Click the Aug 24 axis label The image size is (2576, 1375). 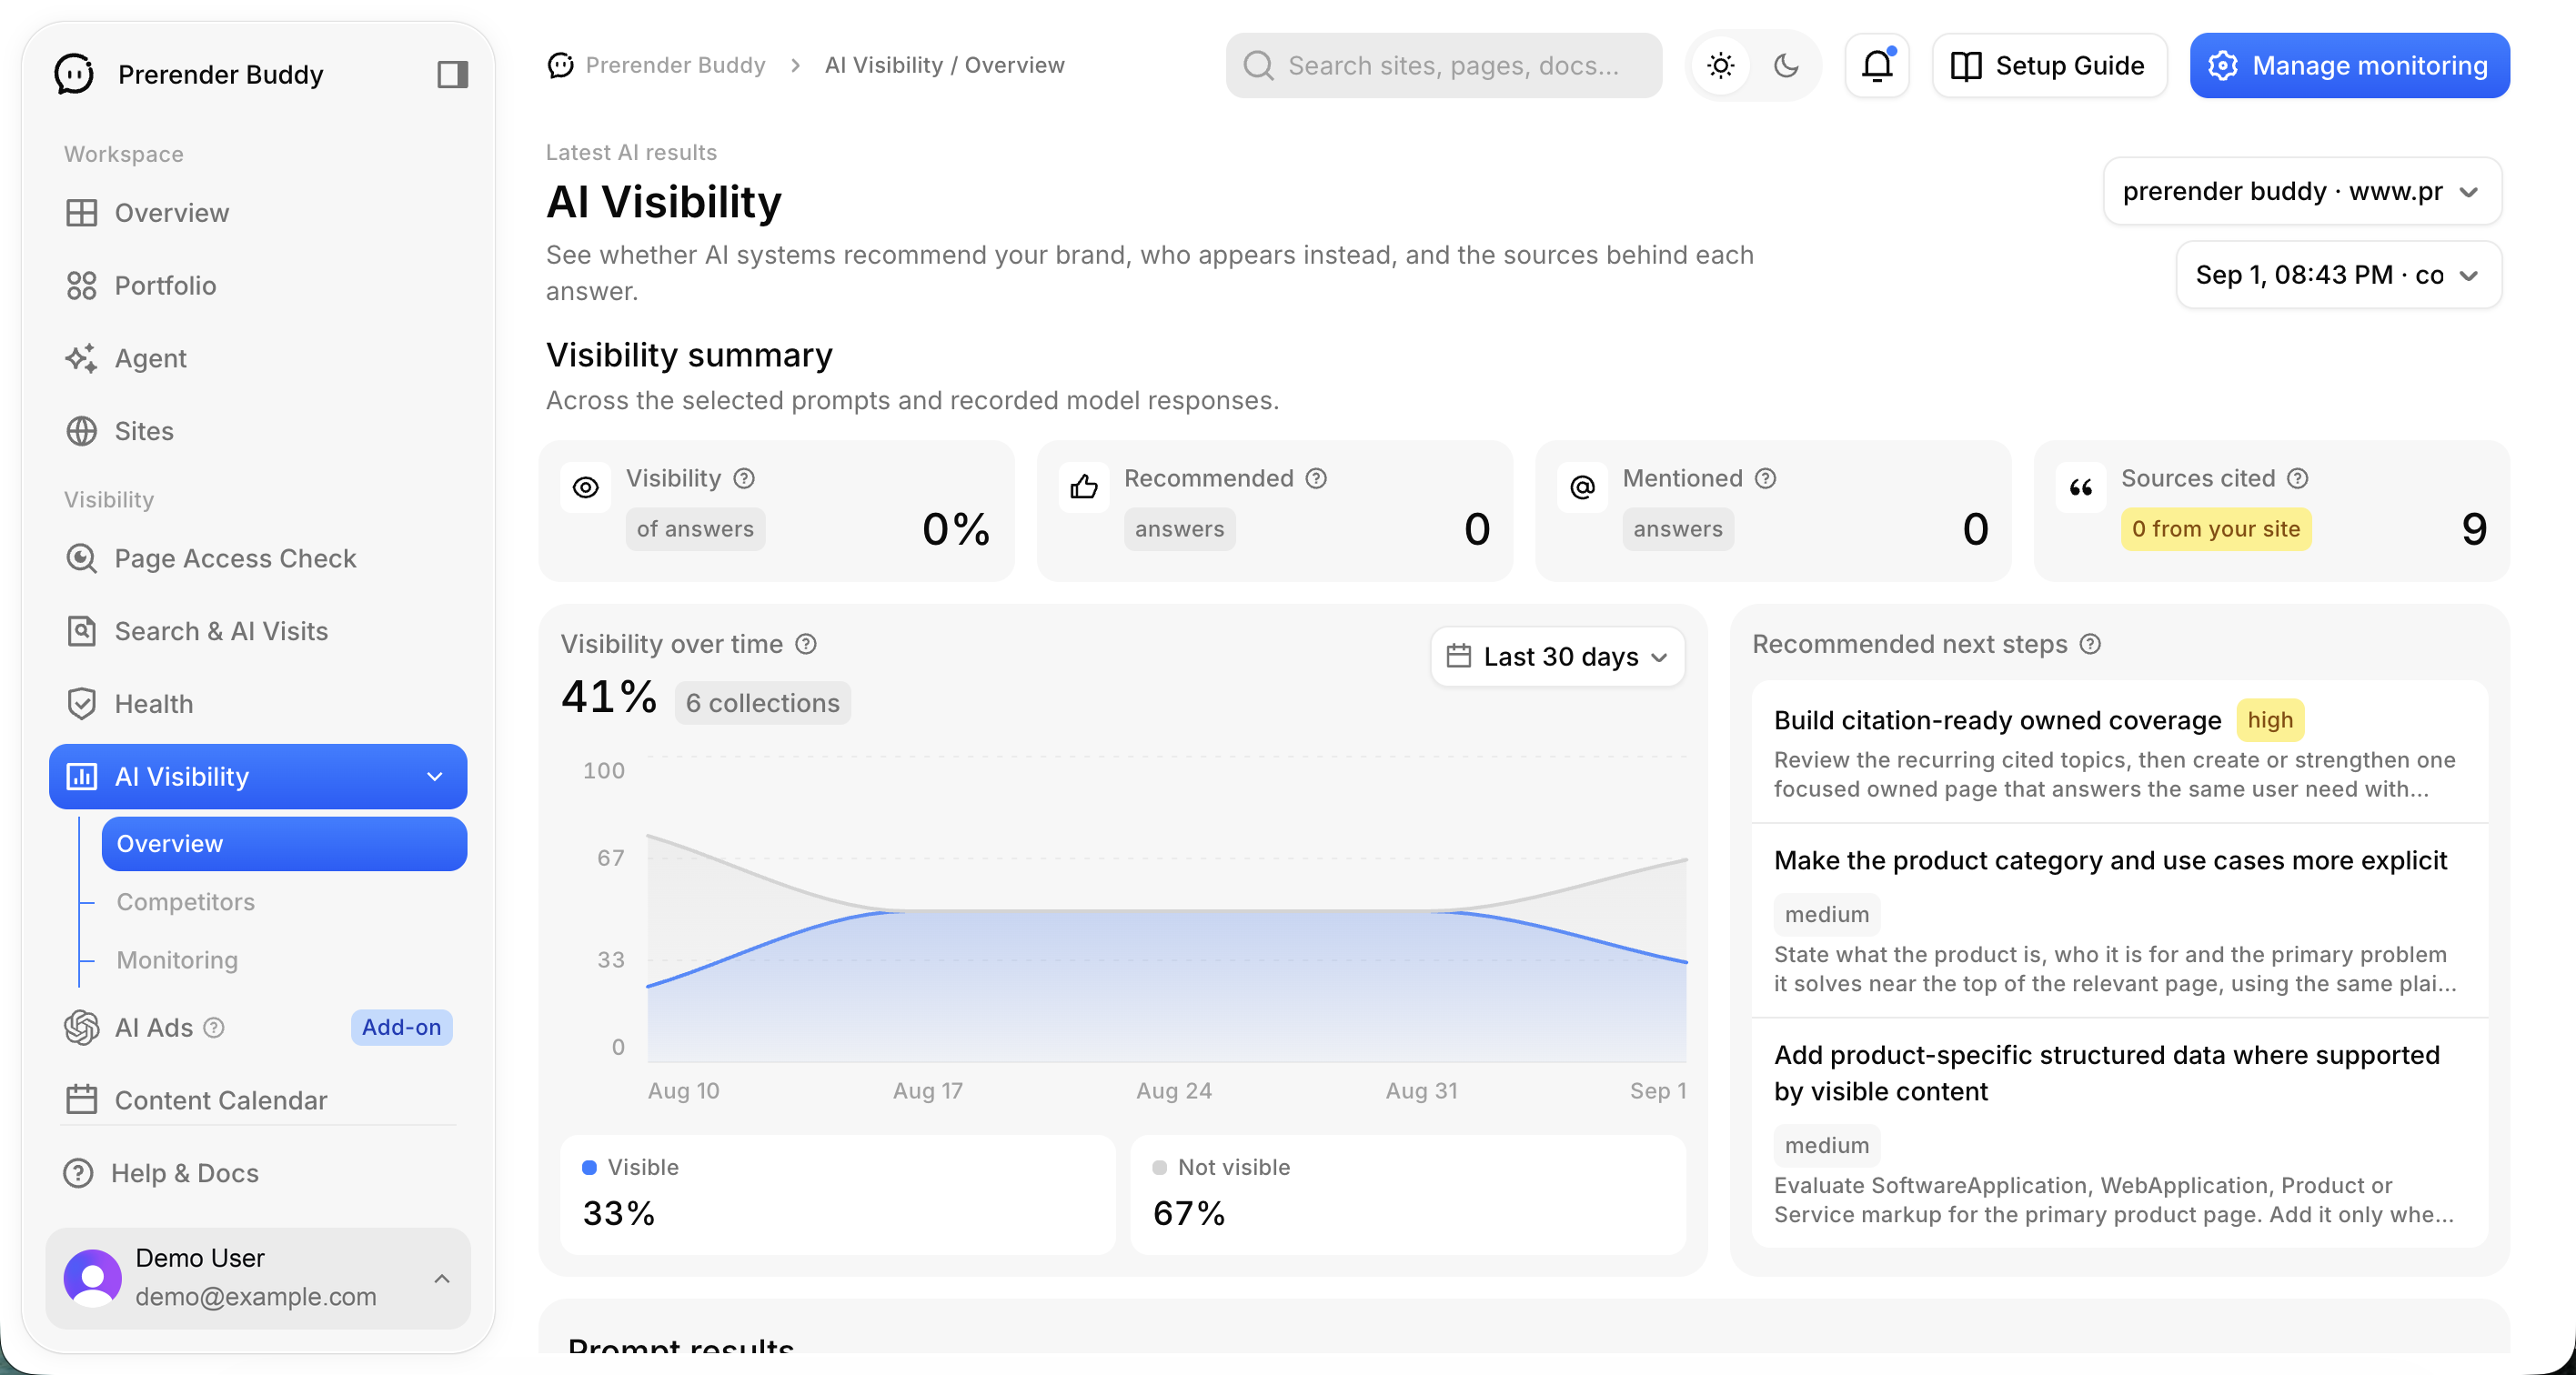coord(1174,1091)
